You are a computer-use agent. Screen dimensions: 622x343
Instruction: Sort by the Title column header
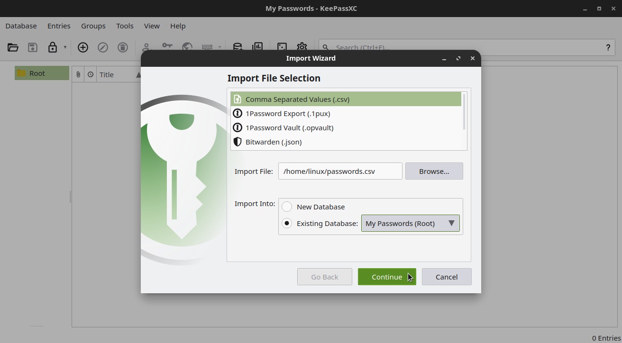click(119, 74)
